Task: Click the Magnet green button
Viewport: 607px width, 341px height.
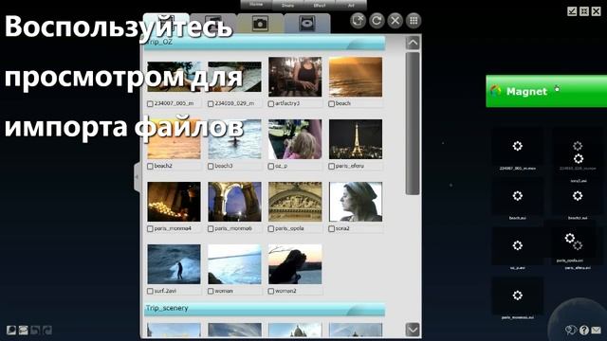Action: [546, 91]
